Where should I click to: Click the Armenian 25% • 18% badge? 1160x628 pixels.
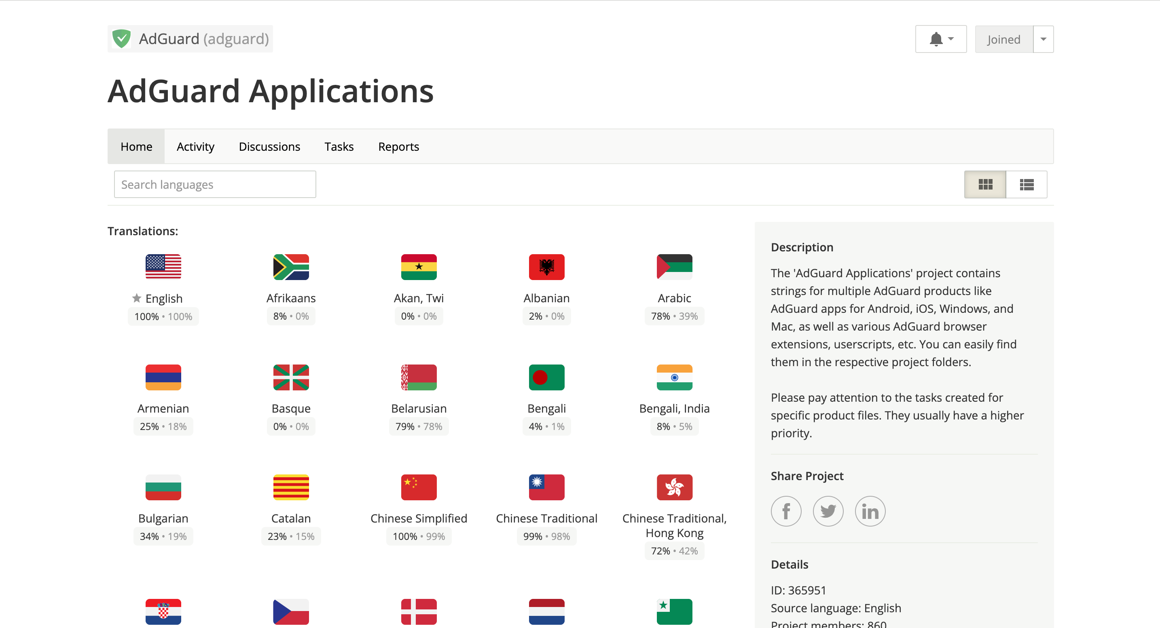pos(163,426)
